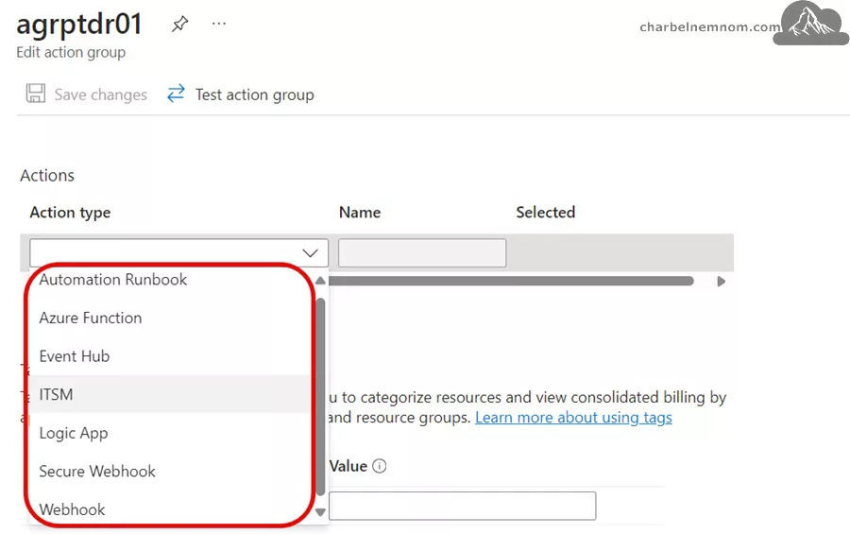Viewport: 850px width, 534px height.
Task: Click the Edit action group subtitle
Action: pyautogui.click(x=71, y=52)
